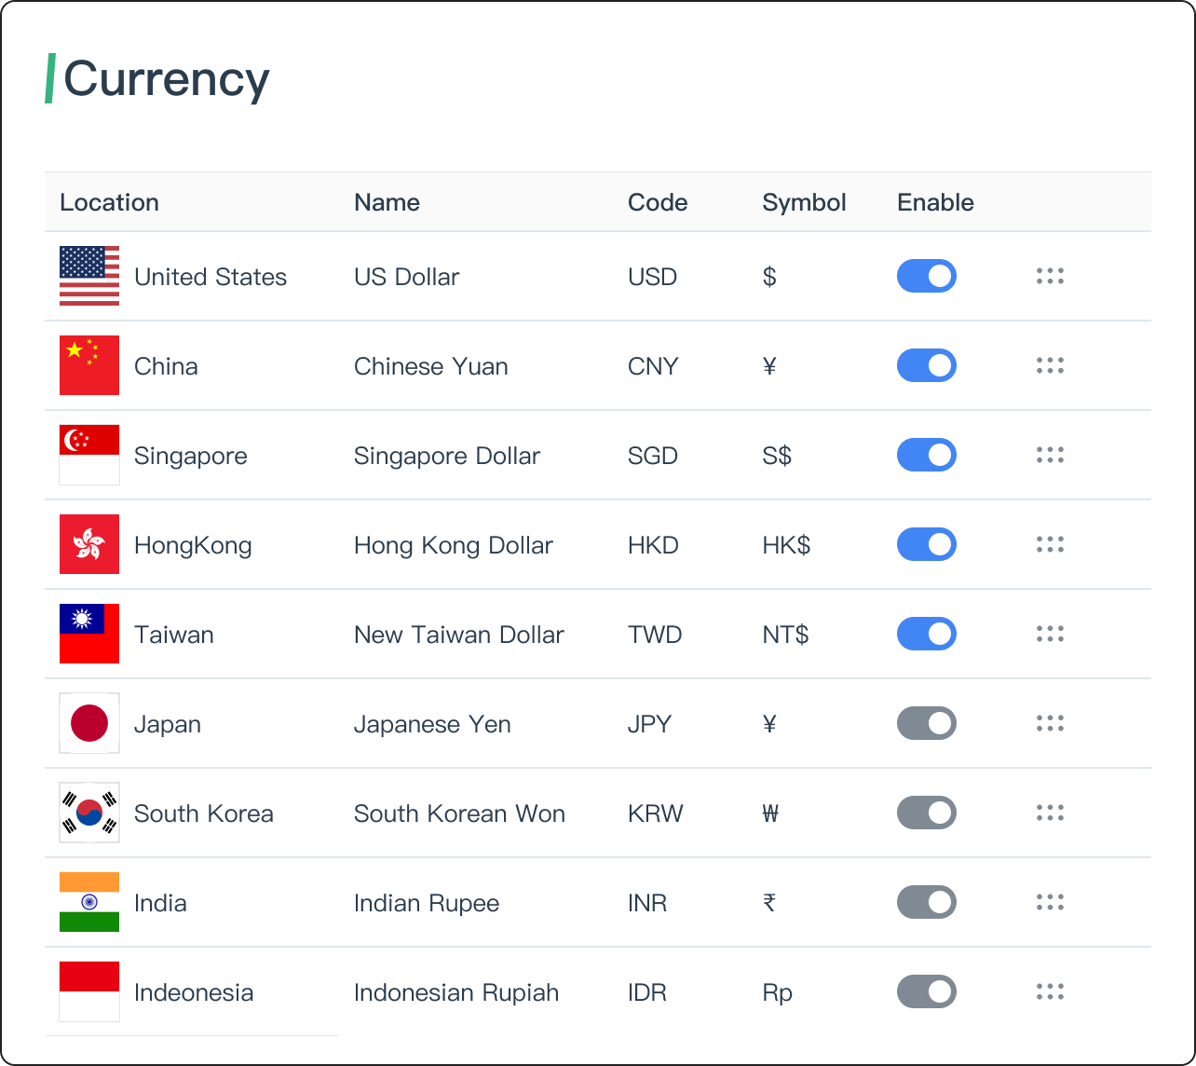Image resolution: width=1196 pixels, height=1066 pixels.
Task: Select drag handle for Singapore Dollar row
Action: (x=1050, y=455)
